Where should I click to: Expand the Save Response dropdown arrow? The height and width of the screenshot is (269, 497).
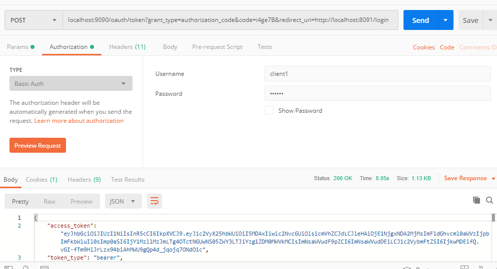pyautogui.click(x=493, y=179)
